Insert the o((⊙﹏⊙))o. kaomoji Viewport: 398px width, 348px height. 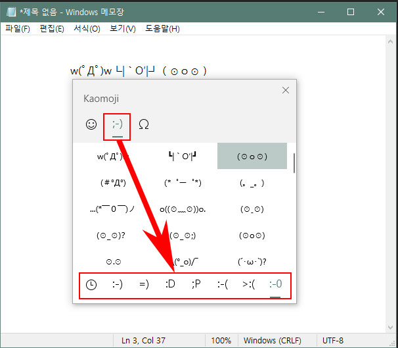tap(183, 209)
